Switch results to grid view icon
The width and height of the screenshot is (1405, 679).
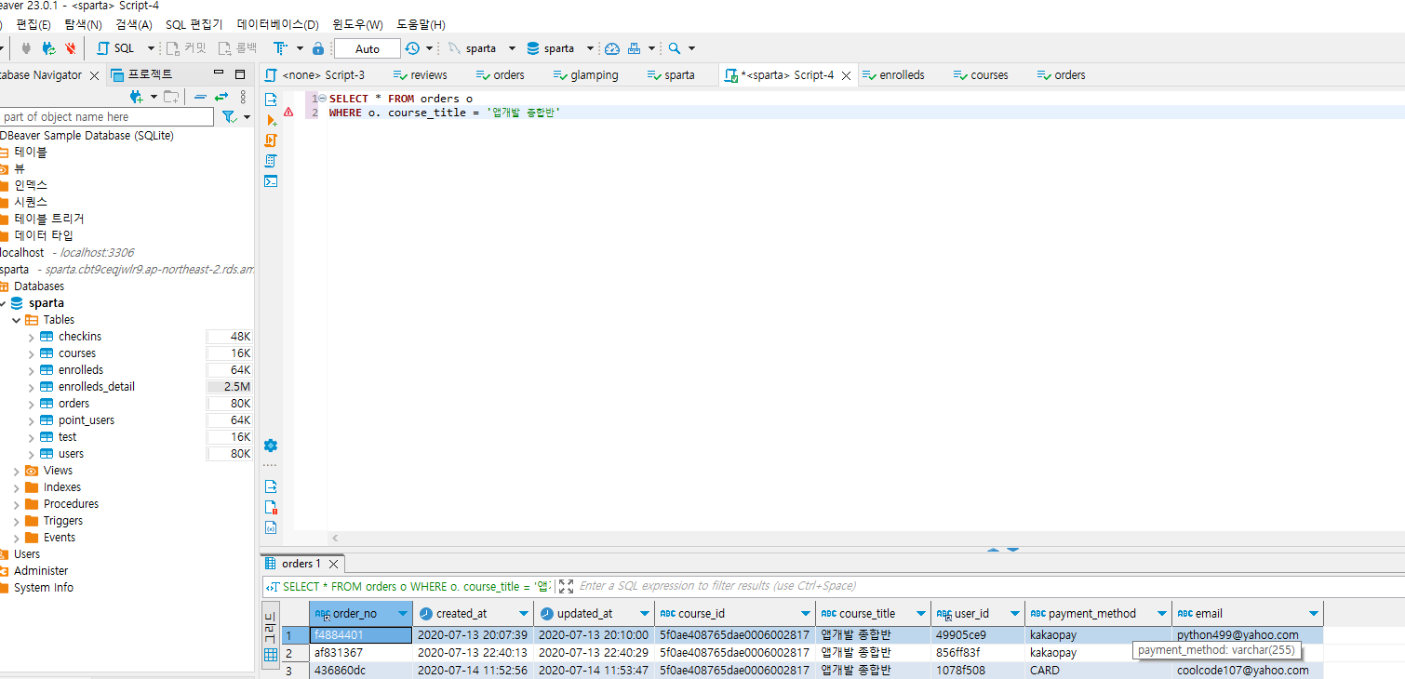click(x=271, y=655)
